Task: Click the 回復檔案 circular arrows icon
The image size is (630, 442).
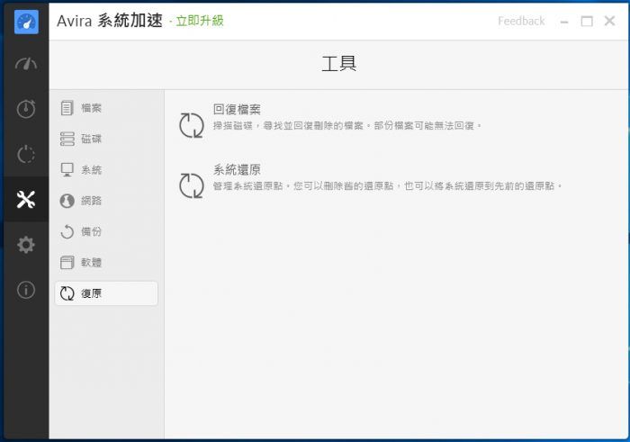Action: pyautogui.click(x=192, y=125)
